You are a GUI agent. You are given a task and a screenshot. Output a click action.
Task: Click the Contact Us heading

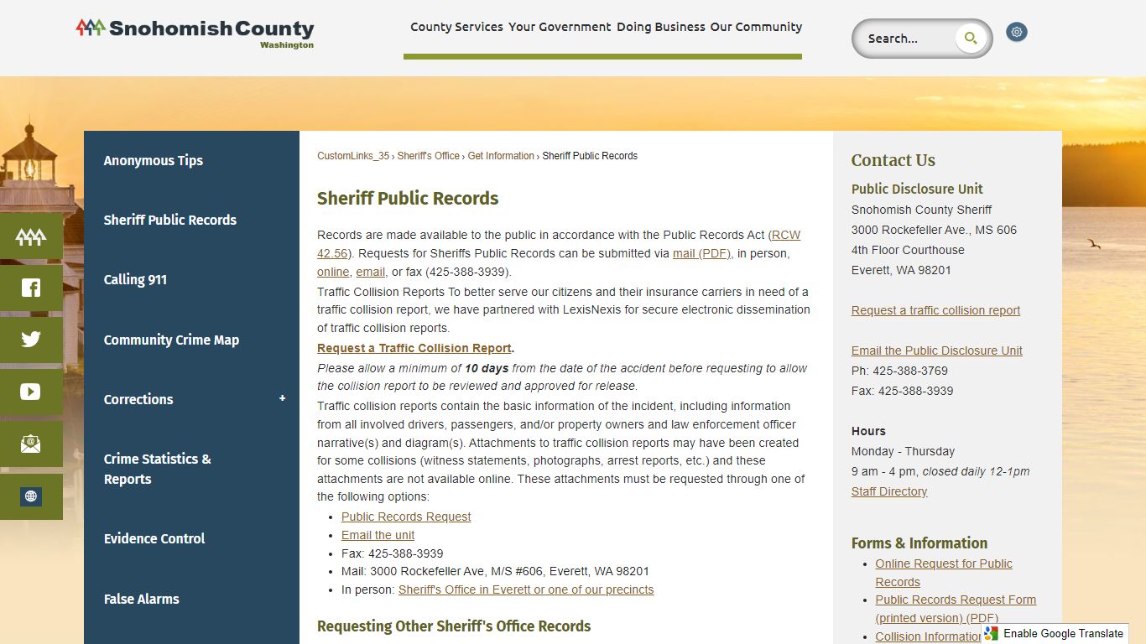pos(893,160)
